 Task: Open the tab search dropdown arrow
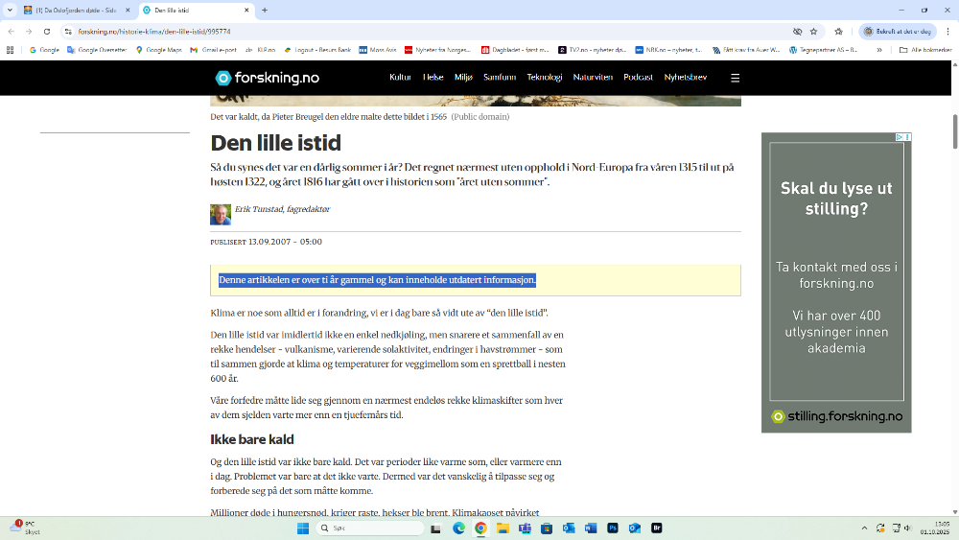(9, 10)
